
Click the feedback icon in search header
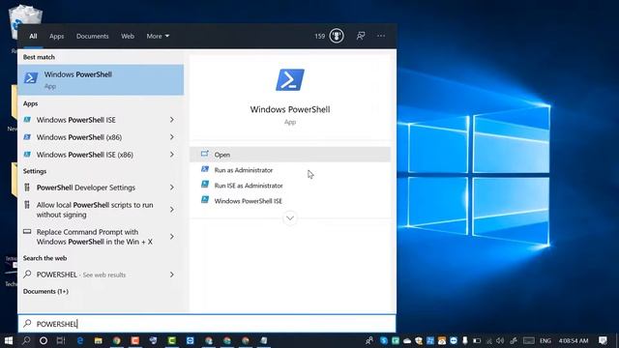click(x=361, y=36)
